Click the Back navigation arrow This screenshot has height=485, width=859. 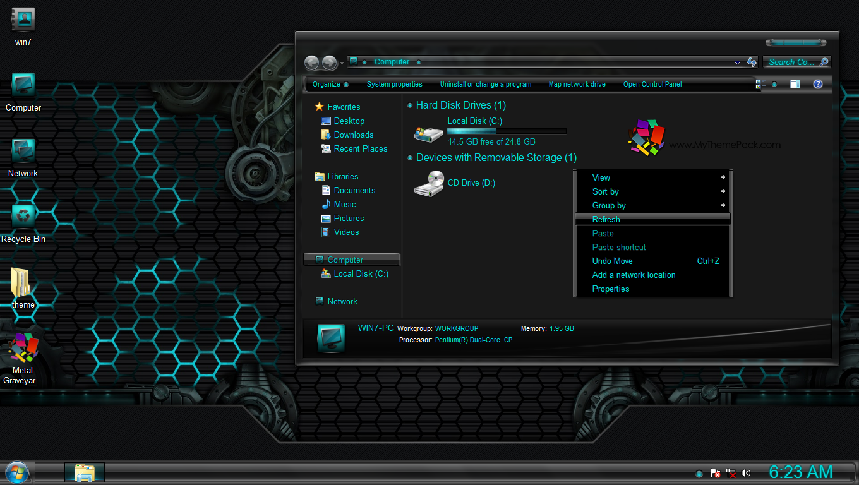tap(312, 63)
